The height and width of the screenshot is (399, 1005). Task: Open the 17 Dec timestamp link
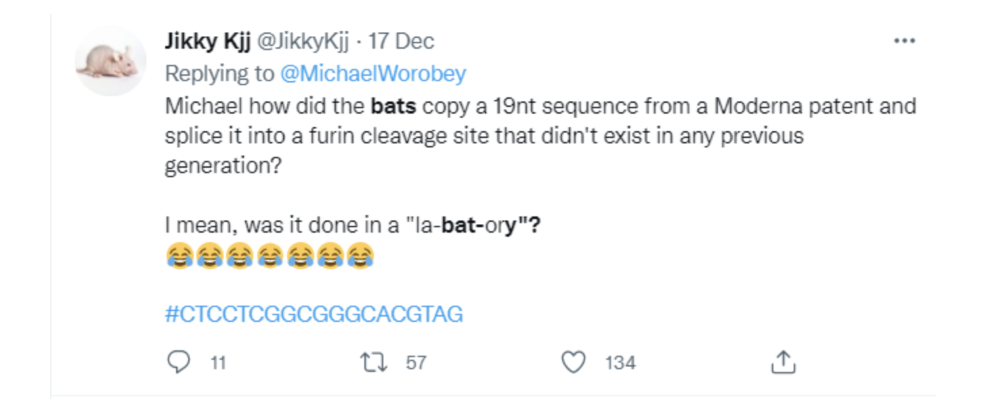pyautogui.click(x=401, y=42)
